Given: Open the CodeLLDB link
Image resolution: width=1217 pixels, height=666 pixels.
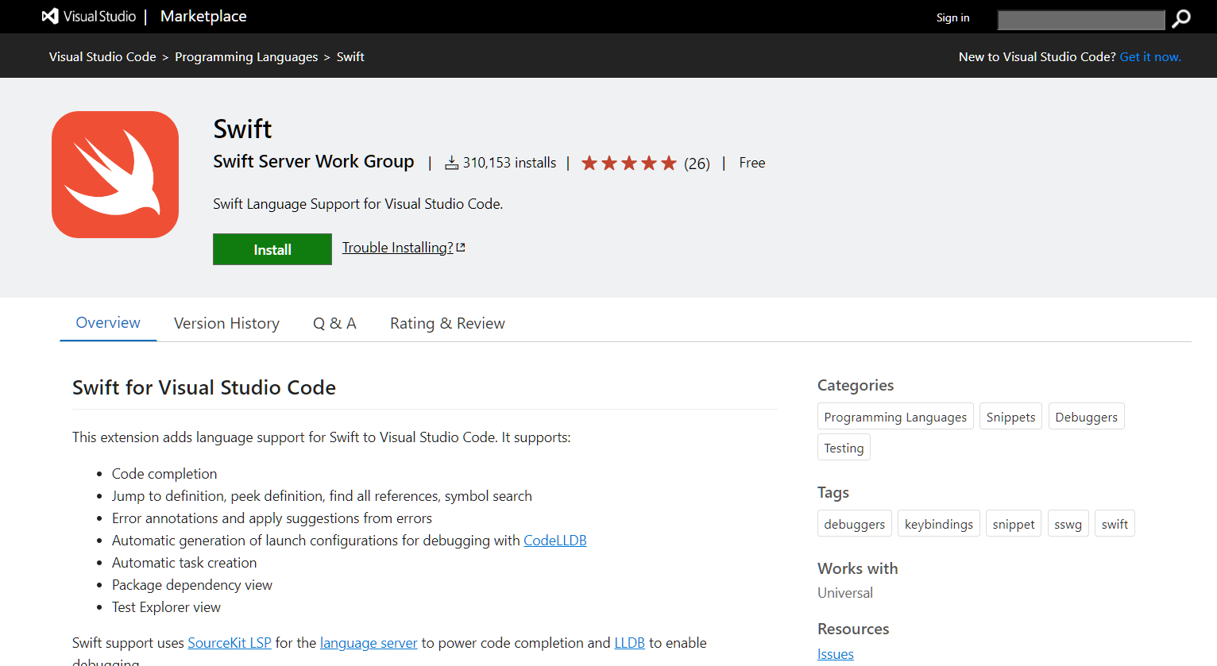Looking at the screenshot, I should pos(555,541).
